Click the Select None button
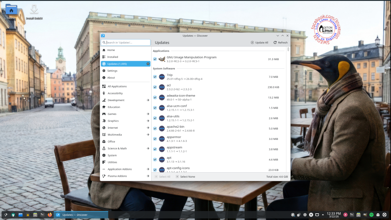 (185, 177)
